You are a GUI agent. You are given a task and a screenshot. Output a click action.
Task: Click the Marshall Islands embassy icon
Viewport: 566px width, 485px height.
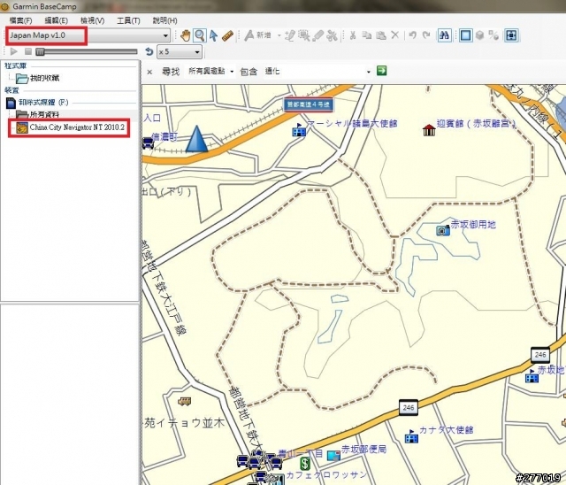pos(299,129)
